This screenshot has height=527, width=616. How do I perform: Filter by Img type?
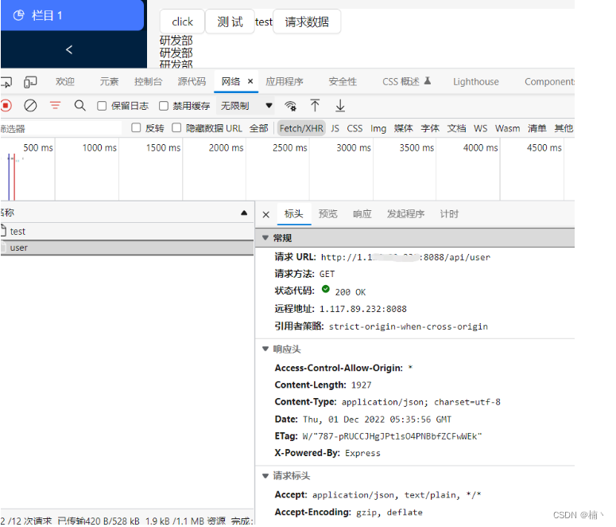pyautogui.click(x=378, y=128)
